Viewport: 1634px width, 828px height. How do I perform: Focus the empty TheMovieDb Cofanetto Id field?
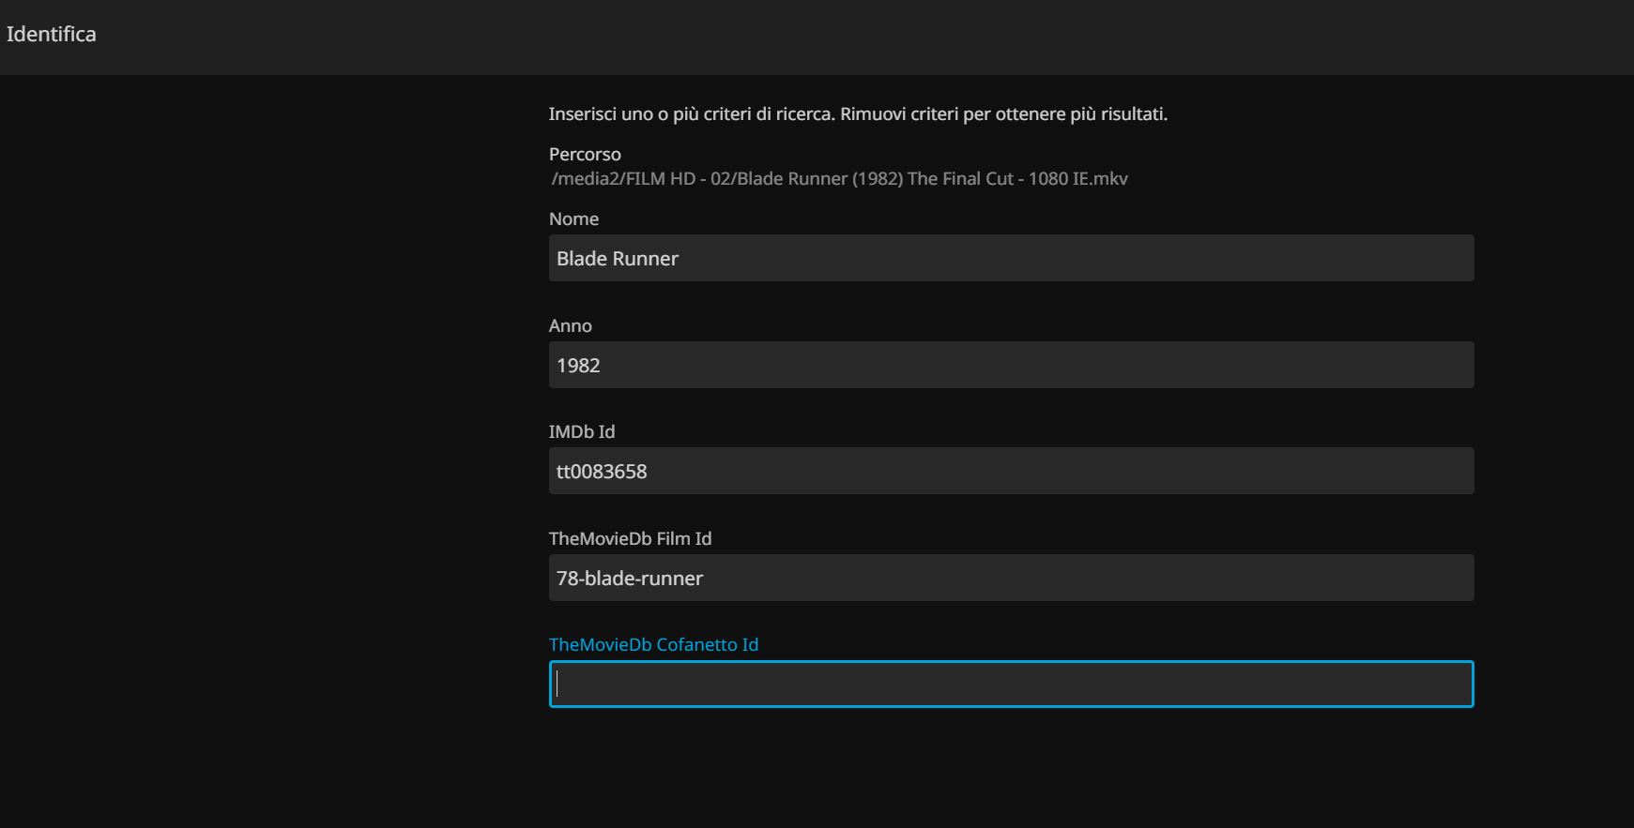[x=1011, y=685]
